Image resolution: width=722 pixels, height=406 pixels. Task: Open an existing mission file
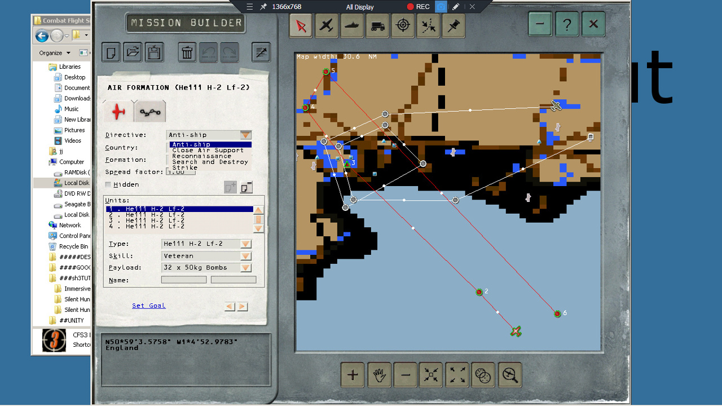tap(133, 52)
